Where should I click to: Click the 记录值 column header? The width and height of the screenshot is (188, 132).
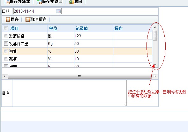coord(82,28)
